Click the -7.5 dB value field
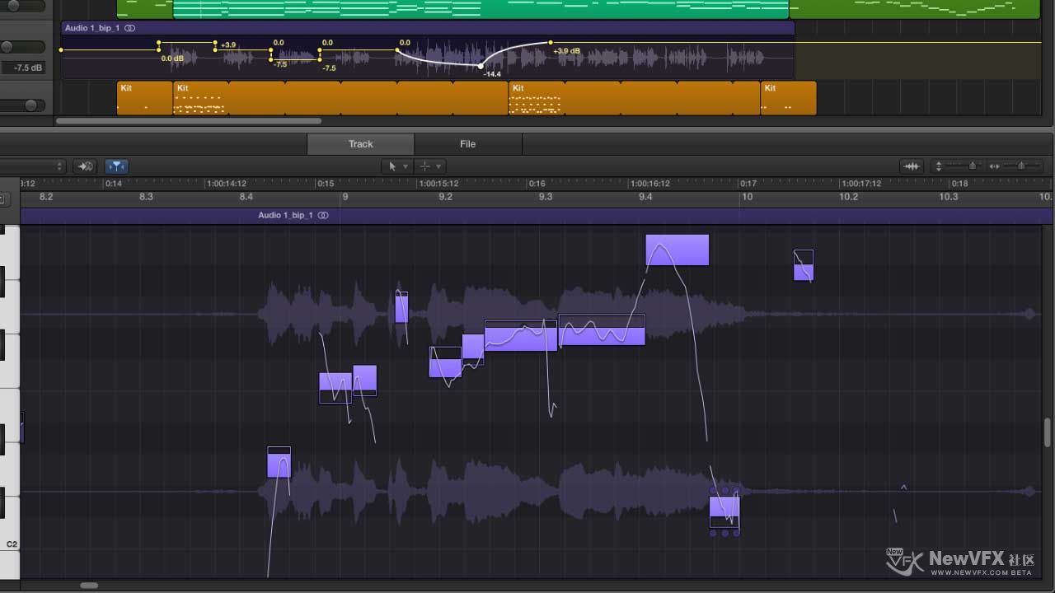1055x593 pixels. (22, 68)
